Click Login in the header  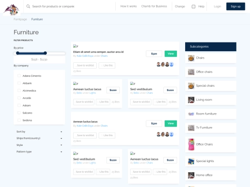coord(217,6)
